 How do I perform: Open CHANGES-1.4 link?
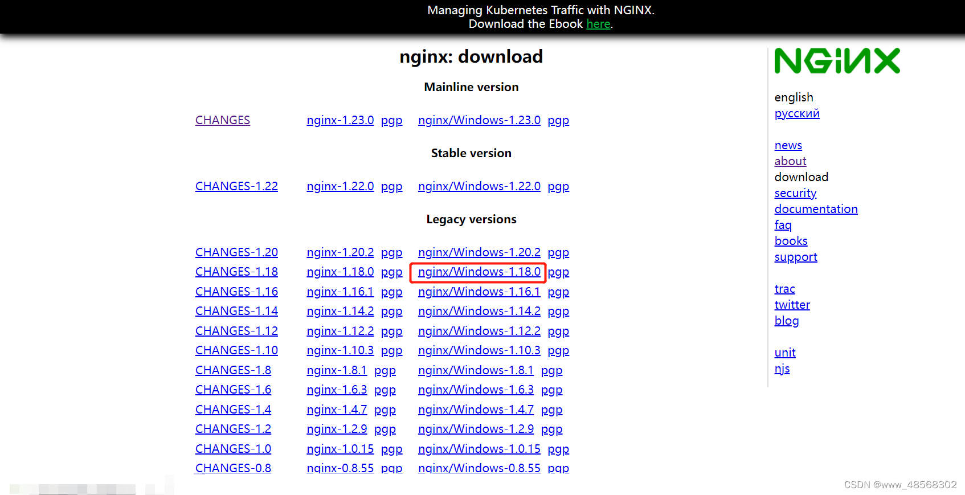pyautogui.click(x=233, y=410)
